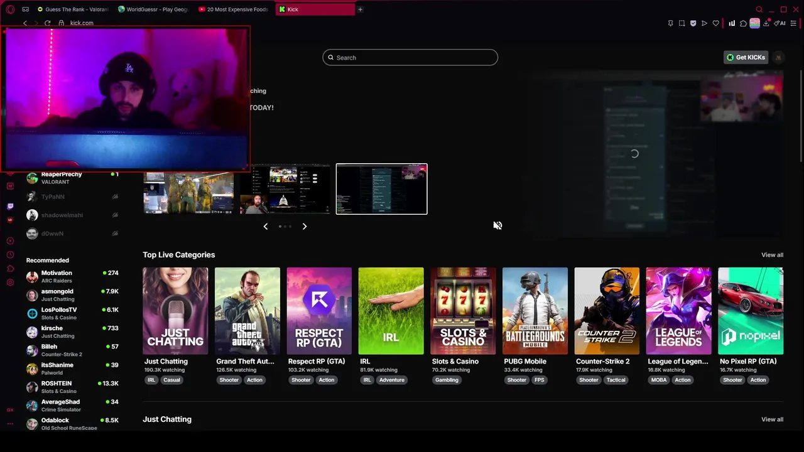Open recommended channel asmongold

[72, 295]
